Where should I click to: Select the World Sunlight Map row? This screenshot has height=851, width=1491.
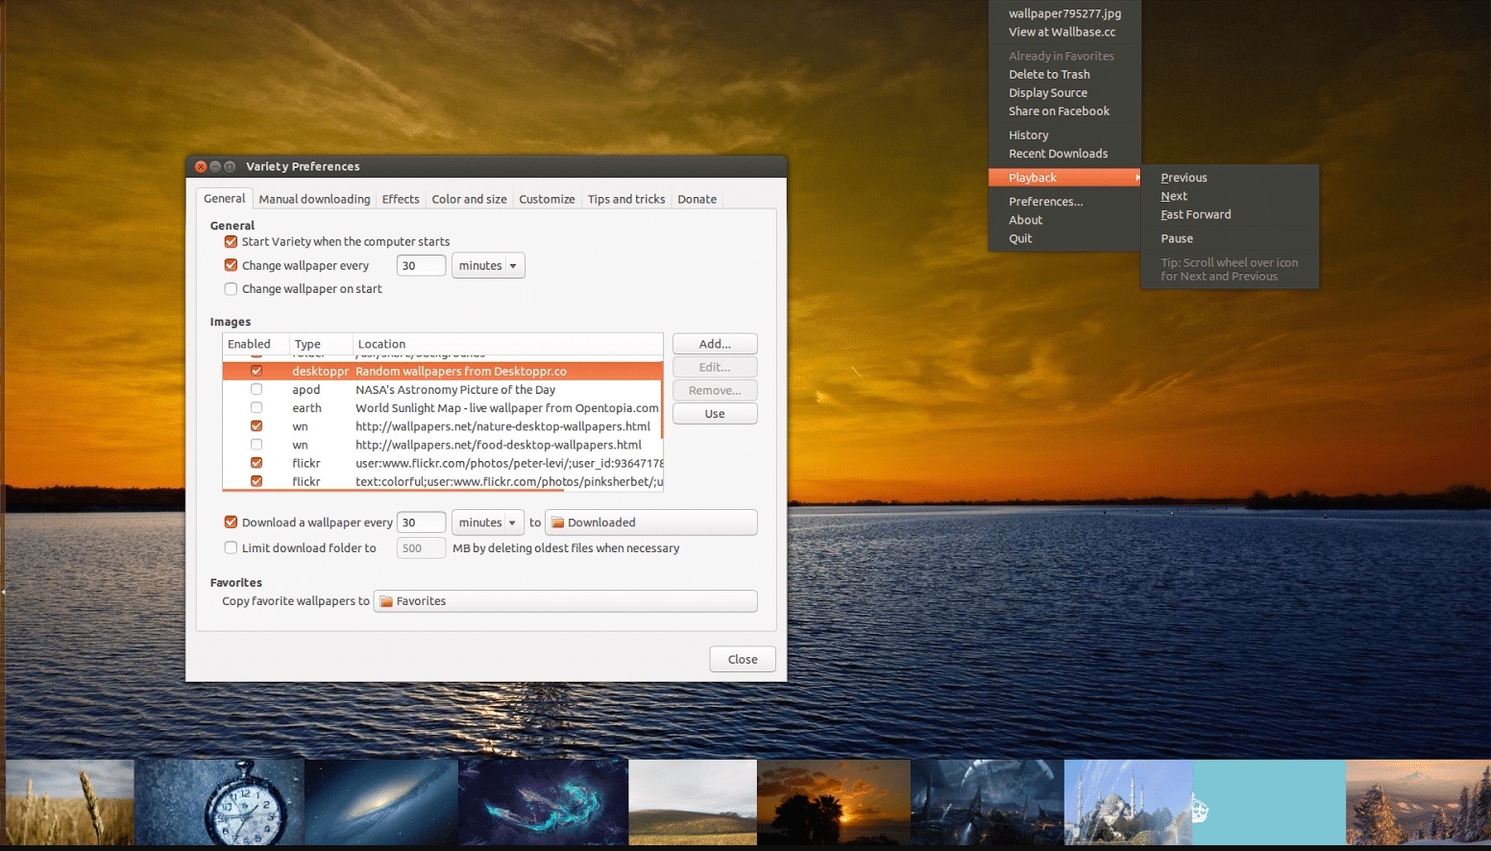click(x=442, y=407)
